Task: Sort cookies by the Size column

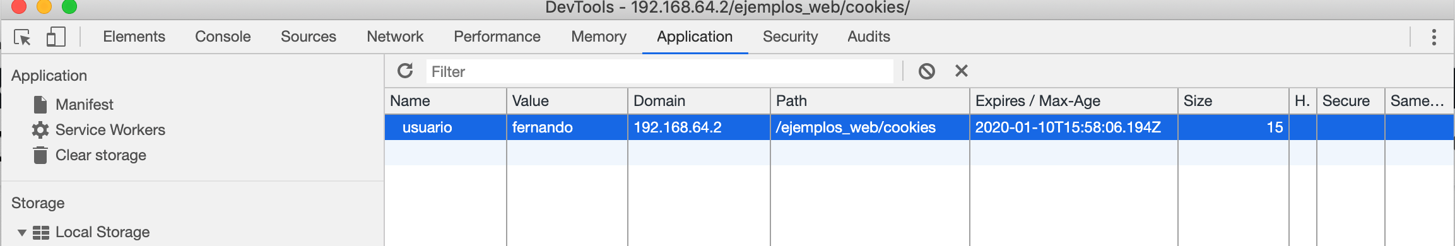Action: pyautogui.click(x=1234, y=101)
